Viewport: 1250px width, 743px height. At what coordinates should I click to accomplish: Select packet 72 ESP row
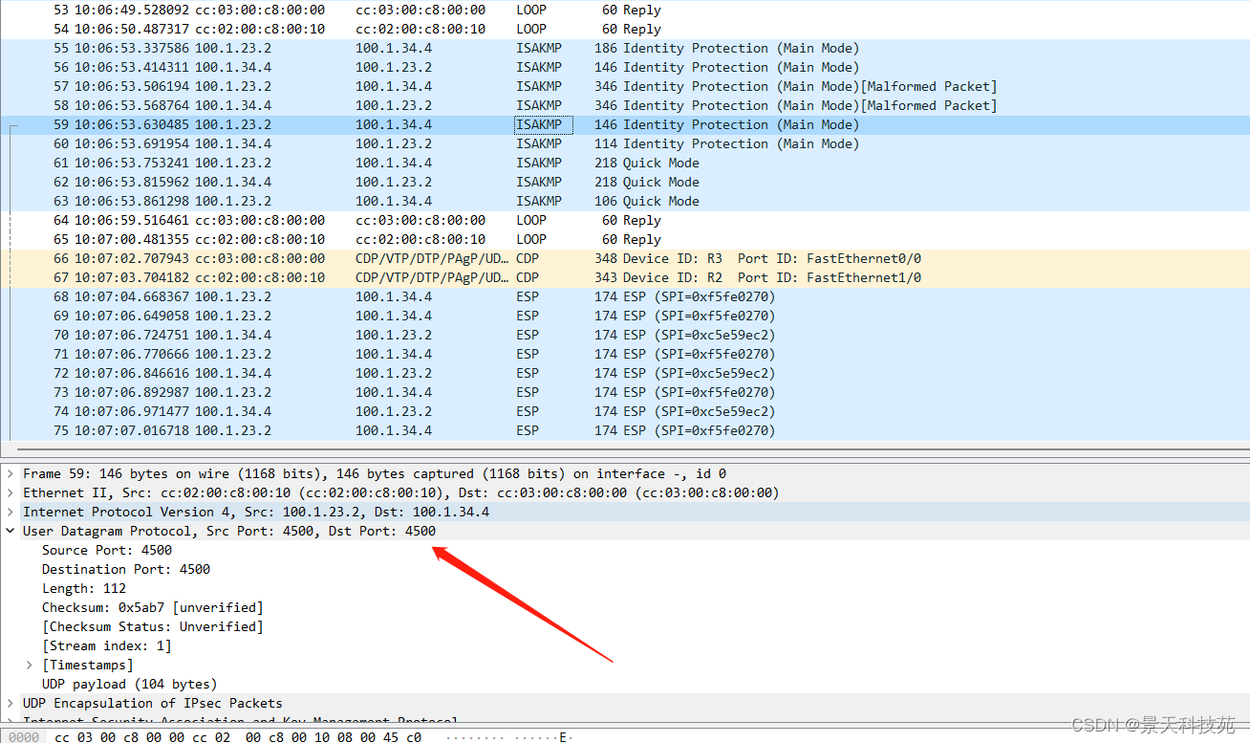click(x=625, y=373)
